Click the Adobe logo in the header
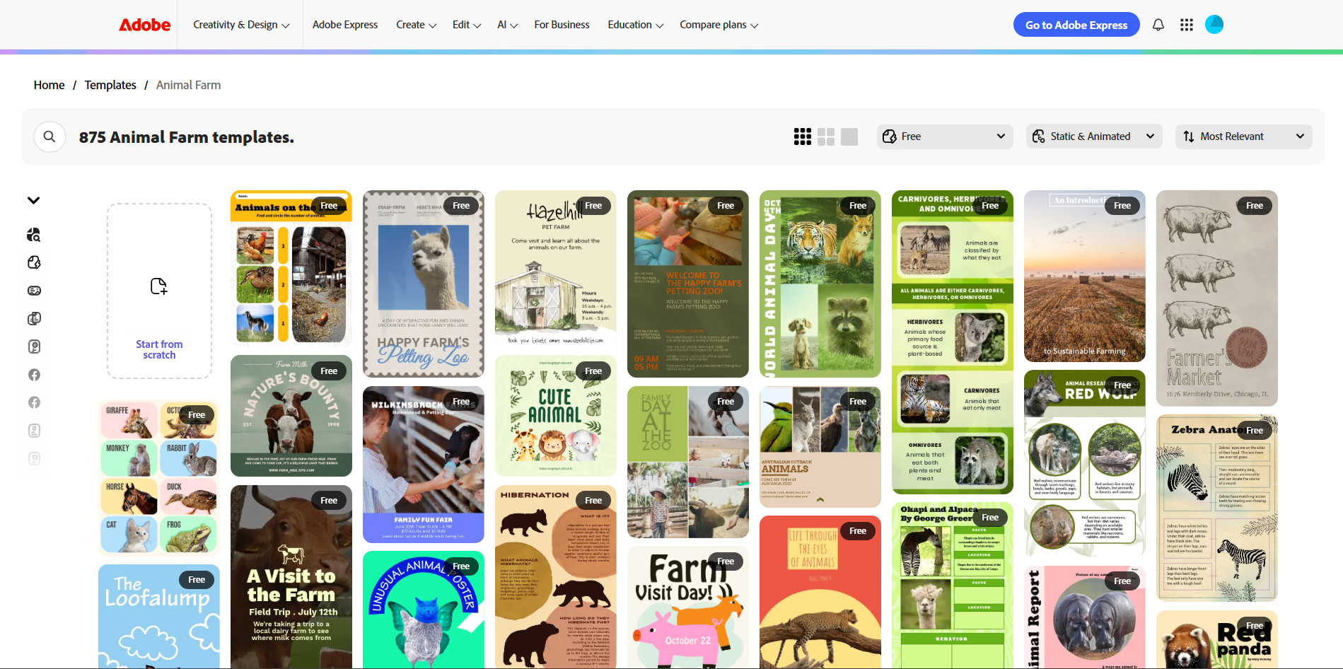1343x669 pixels. coord(144,24)
